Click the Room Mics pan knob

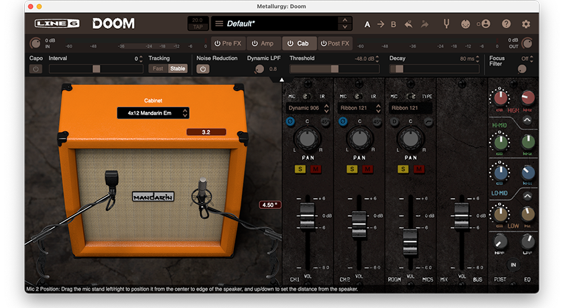[x=410, y=139]
